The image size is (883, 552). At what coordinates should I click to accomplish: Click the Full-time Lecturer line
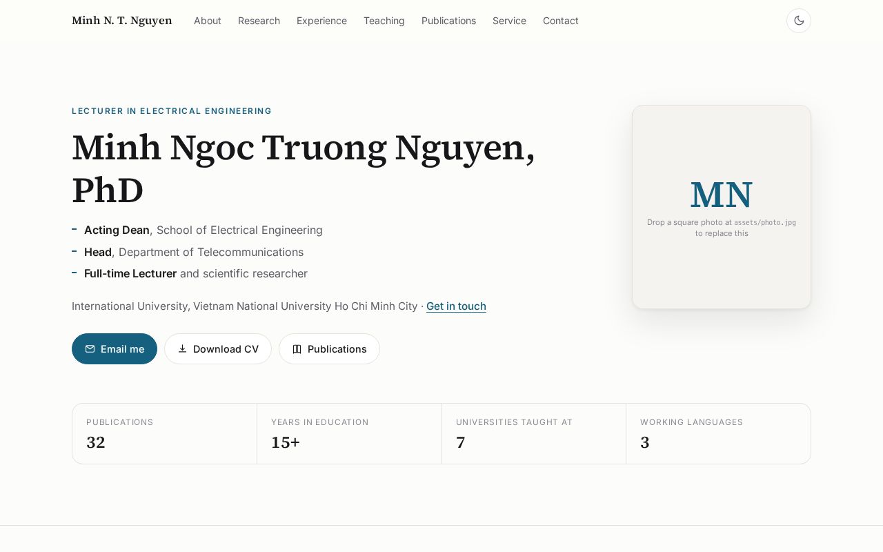(196, 274)
